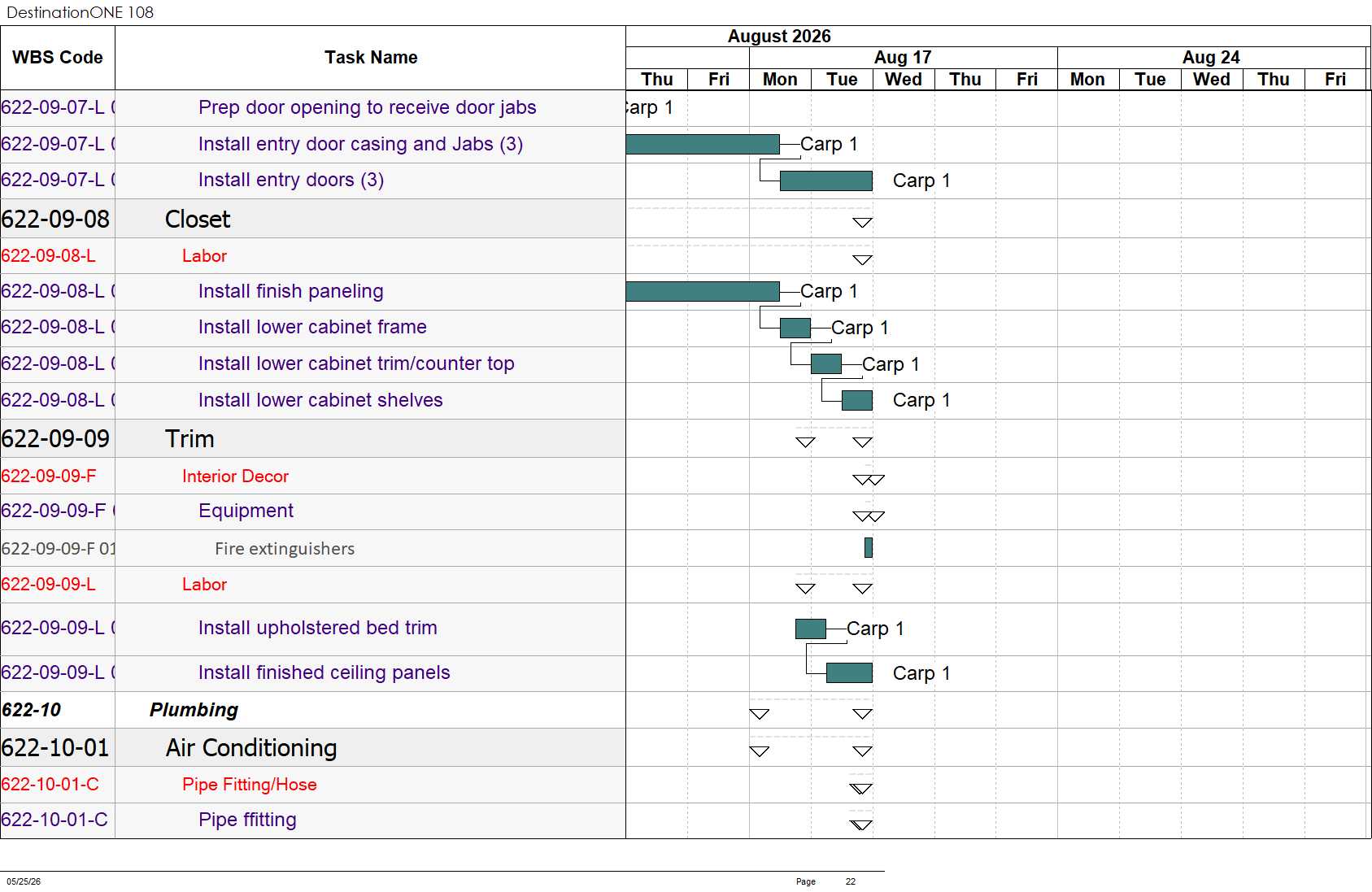The image size is (1372, 892).
Task: Click the Aug 24 week header
Action: 1211,58
